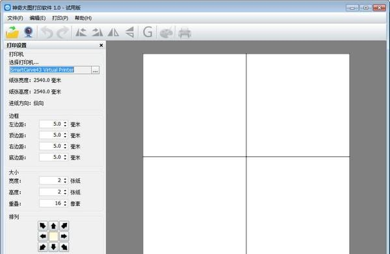Click the 宽度 sheet count field

click(x=51, y=181)
